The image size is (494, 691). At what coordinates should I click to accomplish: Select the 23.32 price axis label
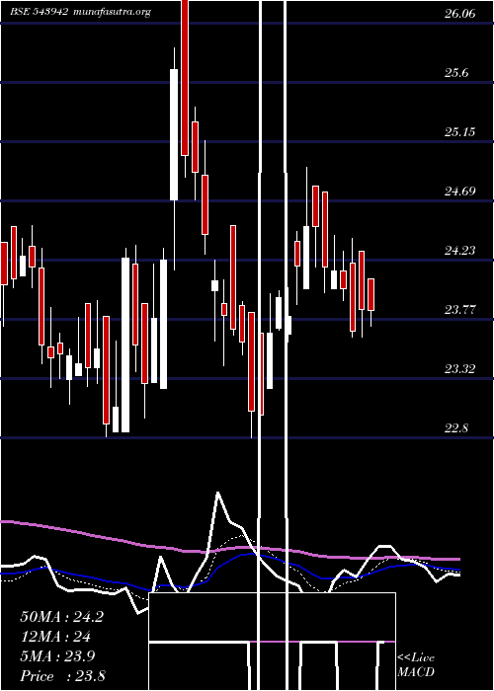460,369
